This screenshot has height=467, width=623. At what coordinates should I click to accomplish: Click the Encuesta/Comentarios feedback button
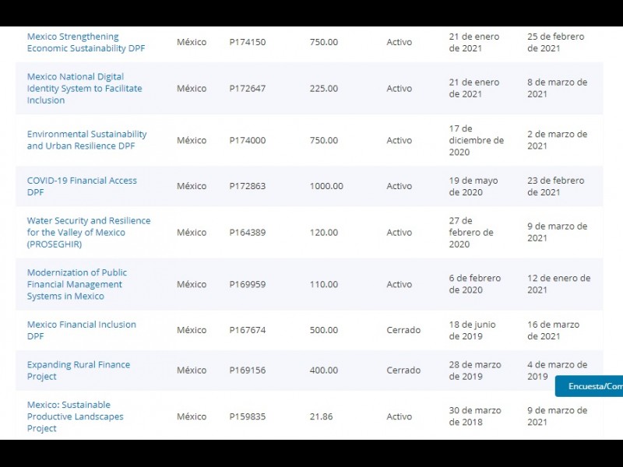[x=590, y=386]
